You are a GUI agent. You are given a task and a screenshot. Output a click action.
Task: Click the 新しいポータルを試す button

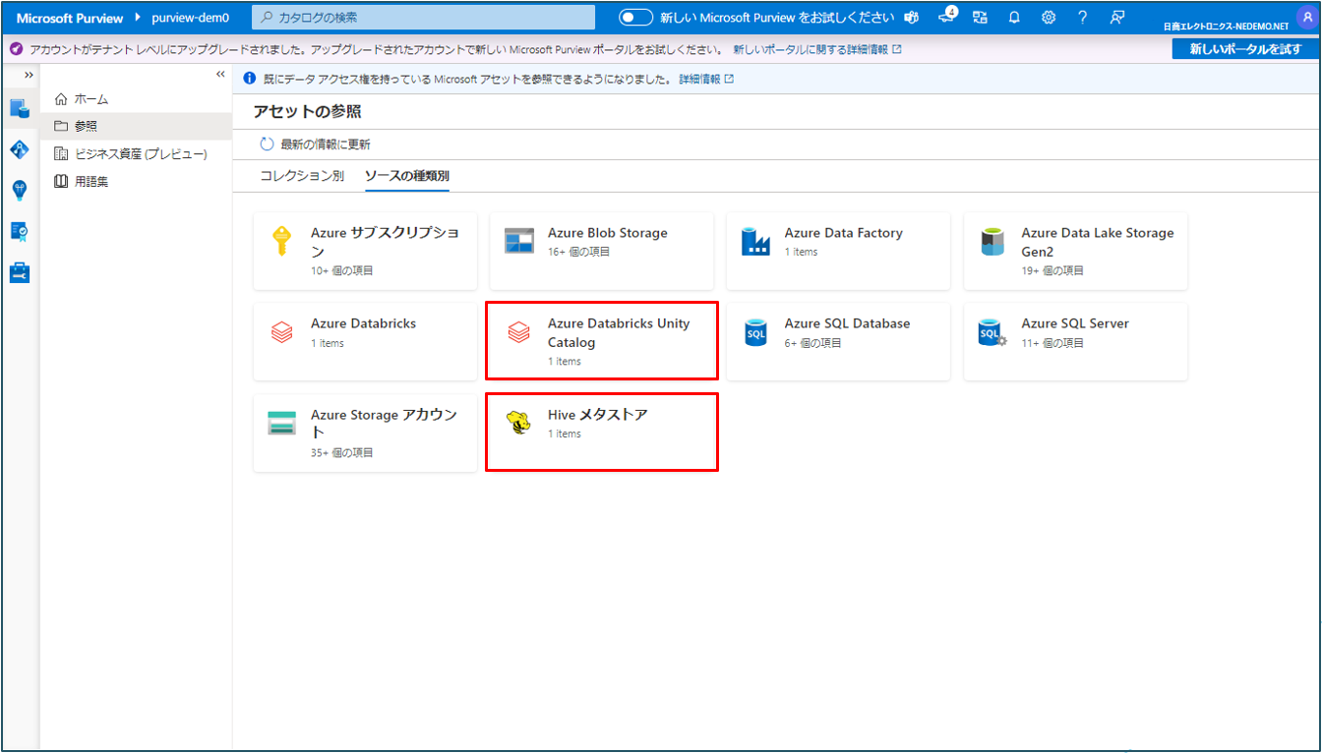(x=1245, y=49)
